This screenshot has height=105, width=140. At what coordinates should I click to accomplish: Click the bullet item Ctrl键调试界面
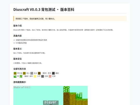tap(21, 43)
